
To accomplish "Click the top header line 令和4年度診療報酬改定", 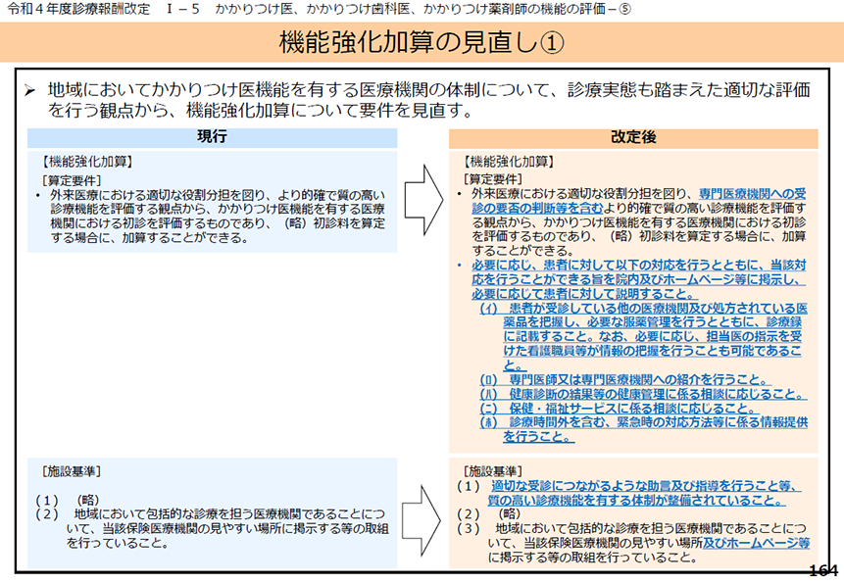I will pos(79,9).
